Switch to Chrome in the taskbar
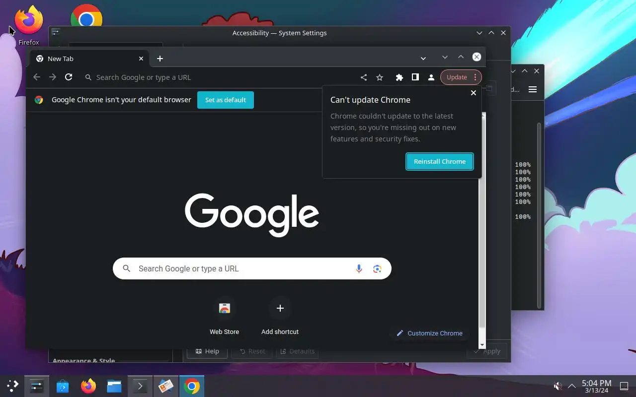 [x=192, y=386]
